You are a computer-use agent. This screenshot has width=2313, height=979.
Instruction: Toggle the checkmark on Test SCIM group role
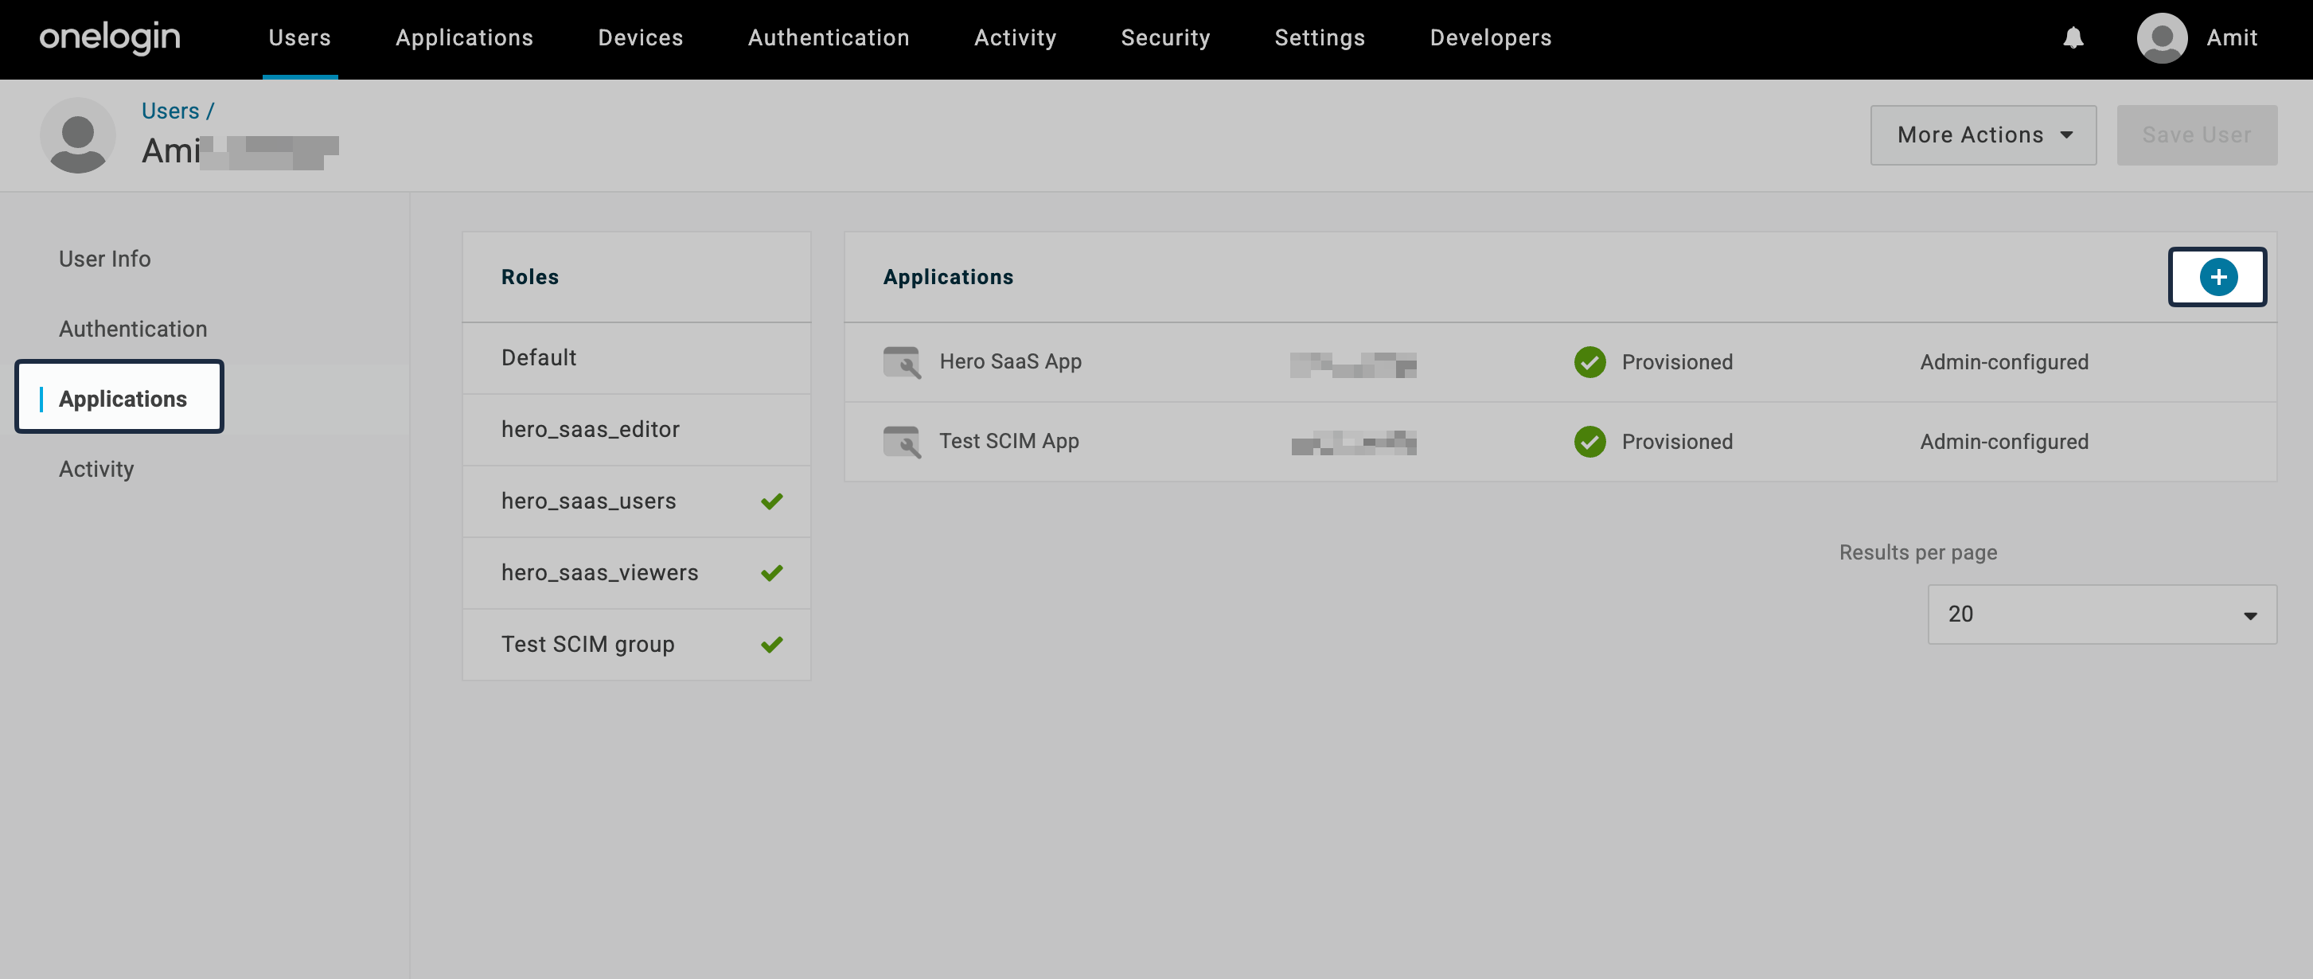[x=771, y=644]
